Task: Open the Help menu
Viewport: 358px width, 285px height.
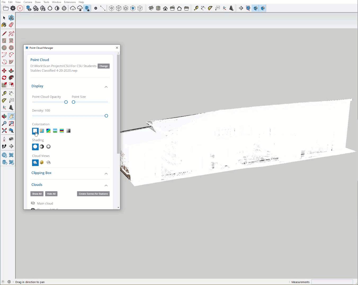Action: point(81,2)
